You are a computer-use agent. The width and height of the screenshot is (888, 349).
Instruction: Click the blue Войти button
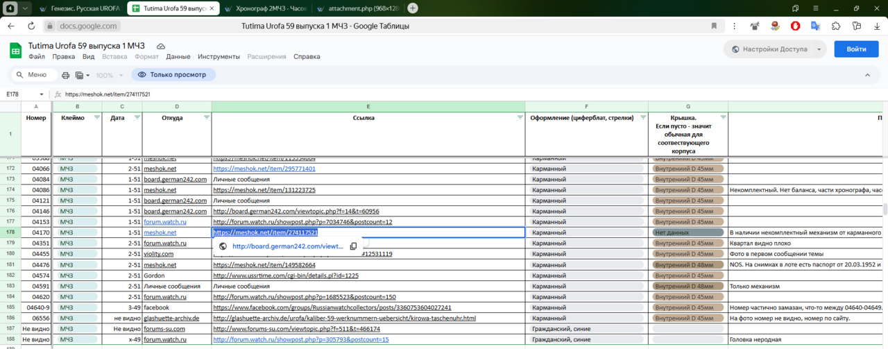[x=856, y=50]
